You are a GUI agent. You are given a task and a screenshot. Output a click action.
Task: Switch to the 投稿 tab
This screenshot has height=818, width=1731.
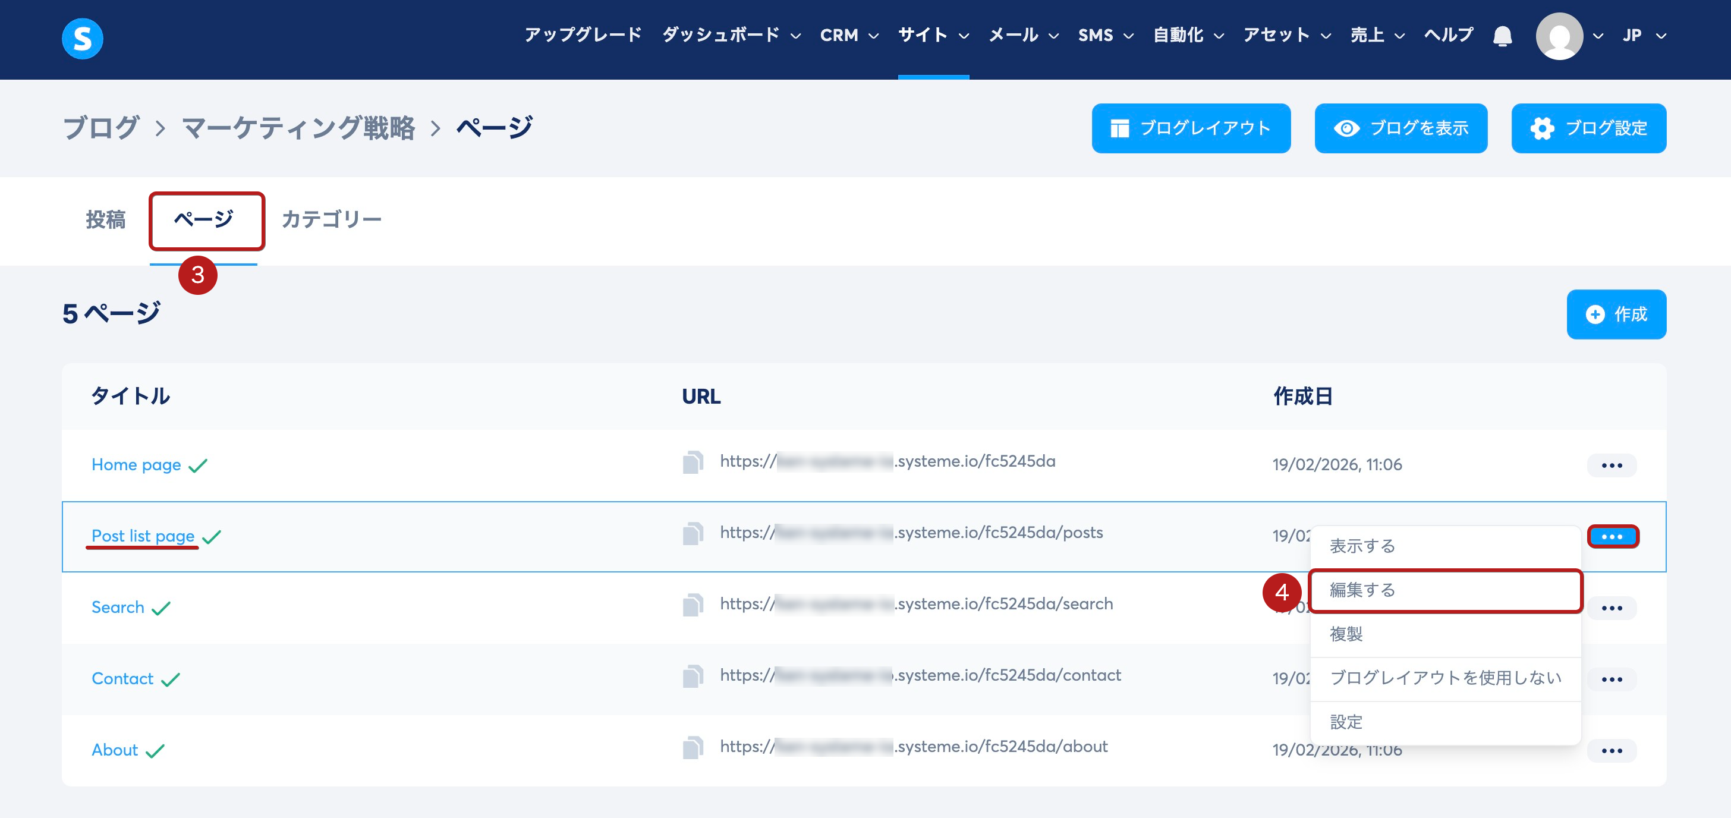105,219
